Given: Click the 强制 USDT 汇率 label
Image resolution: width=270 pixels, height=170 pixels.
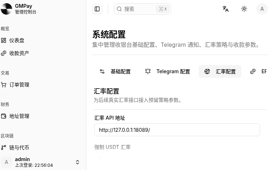Looking at the screenshot, I should tap(112, 147).
